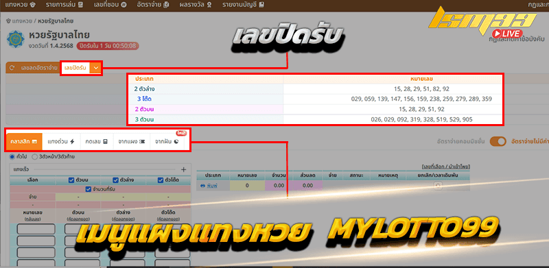Screen dimensions: 549x268
Task: Click the orange chevron beside เลขปิดรับ
Action: click(95, 68)
